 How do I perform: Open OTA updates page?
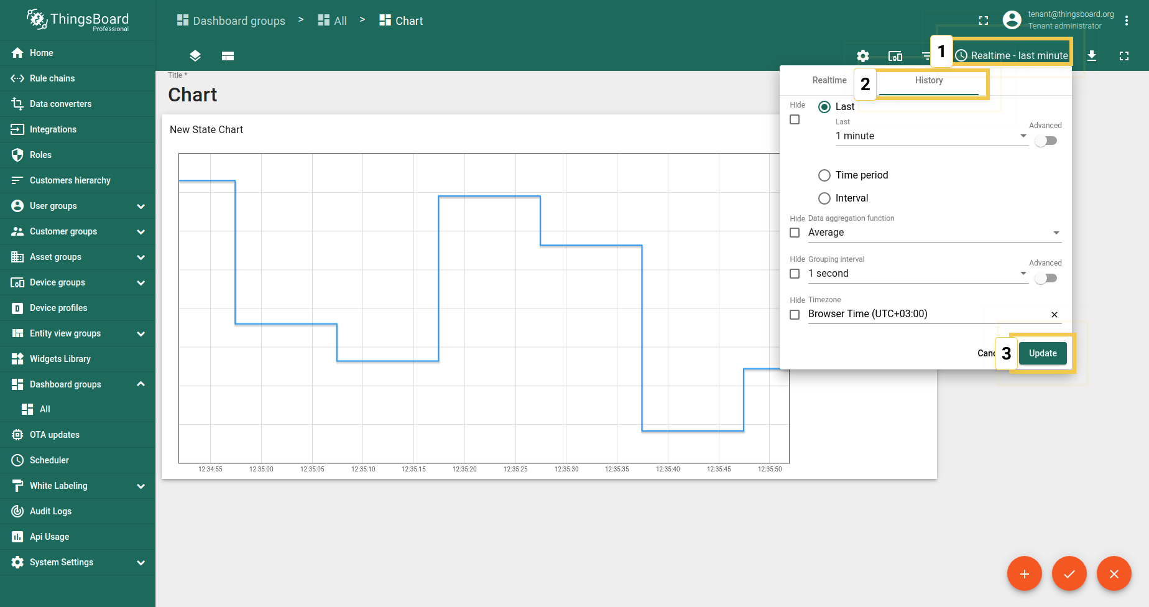click(x=78, y=435)
